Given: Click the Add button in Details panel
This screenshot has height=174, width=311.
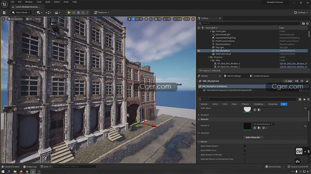Looking at the screenshot, I should (x=288, y=81).
